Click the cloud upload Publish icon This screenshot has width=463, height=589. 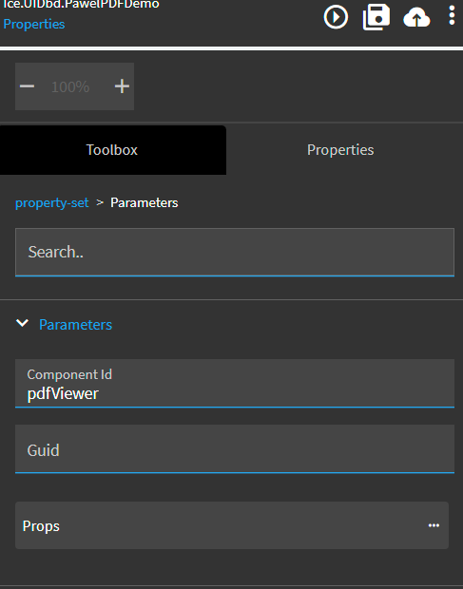[416, 18]
